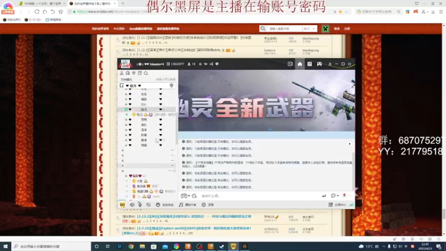Collapse the sub-channel group with count 4
This screenshot has height=251, width=446.
click(x=127, y=176)
